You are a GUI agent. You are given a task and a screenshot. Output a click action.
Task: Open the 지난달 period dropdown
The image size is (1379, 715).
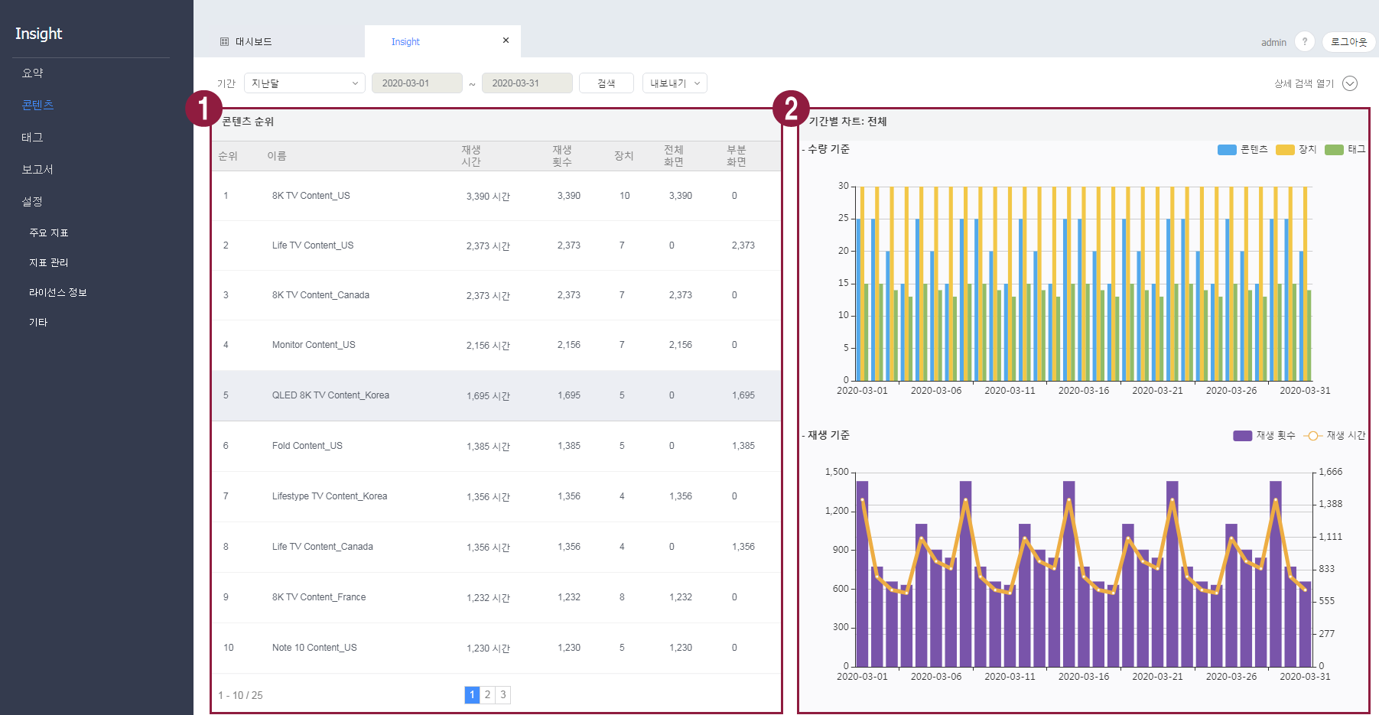(x=304, y=83)
